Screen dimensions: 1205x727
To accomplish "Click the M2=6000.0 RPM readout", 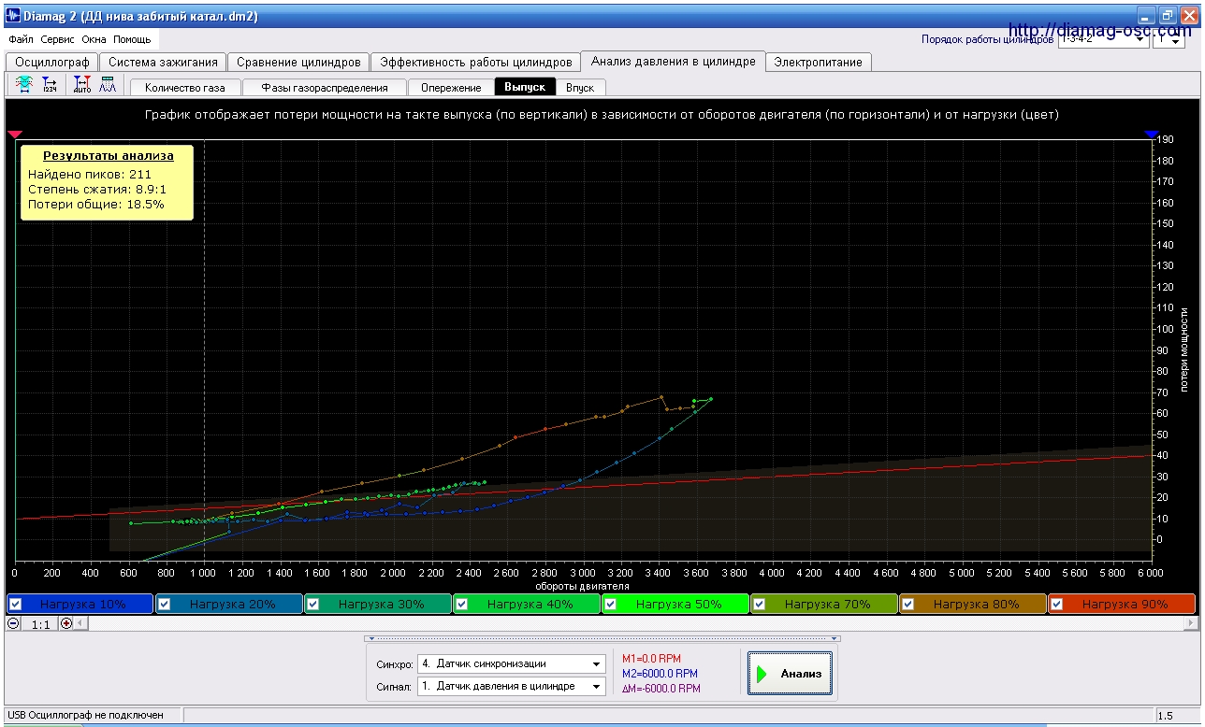I will [x=660, y=674].
